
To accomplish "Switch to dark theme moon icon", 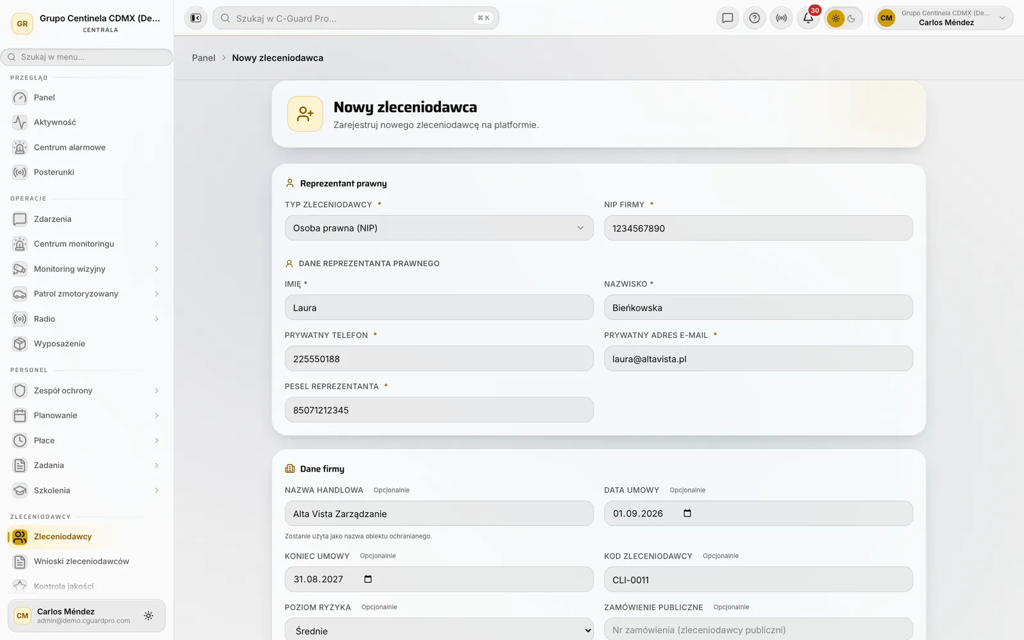I will 852,19.
